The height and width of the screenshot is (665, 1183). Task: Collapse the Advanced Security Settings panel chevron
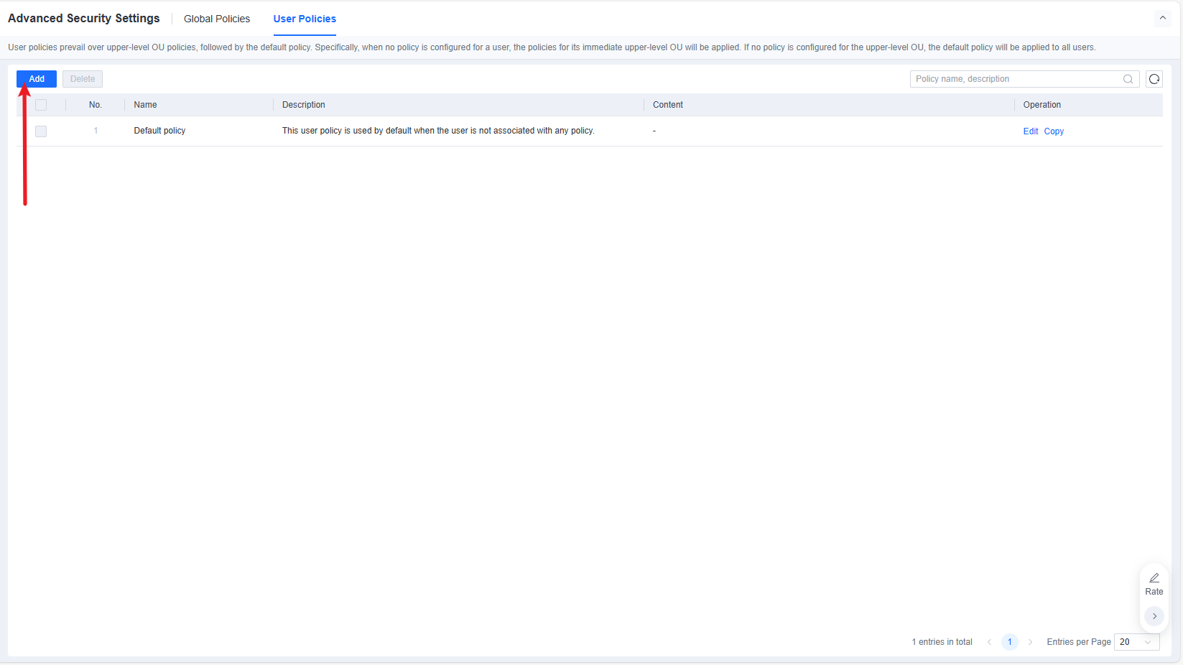point(1162,18)
